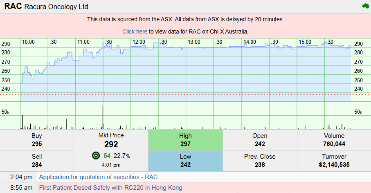Screen dimensions: 371x193
Task: Open the 'Click here' Chi-X link
Action: [x=135, y=31]
